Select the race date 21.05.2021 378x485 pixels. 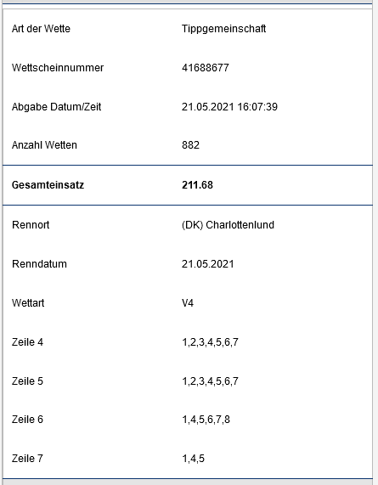pos(207,264)
